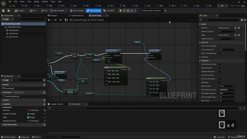Toggle Start with Tick Enabled checkbox
247x139 pixels.
pyautogui.click(x=220, y=46)
